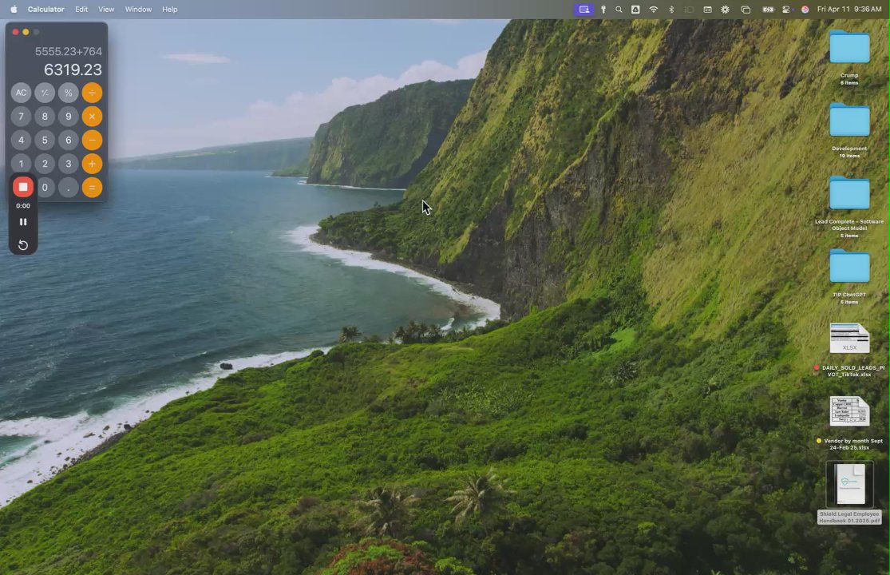Open the Bluetooth status menu

coord(671,9)
